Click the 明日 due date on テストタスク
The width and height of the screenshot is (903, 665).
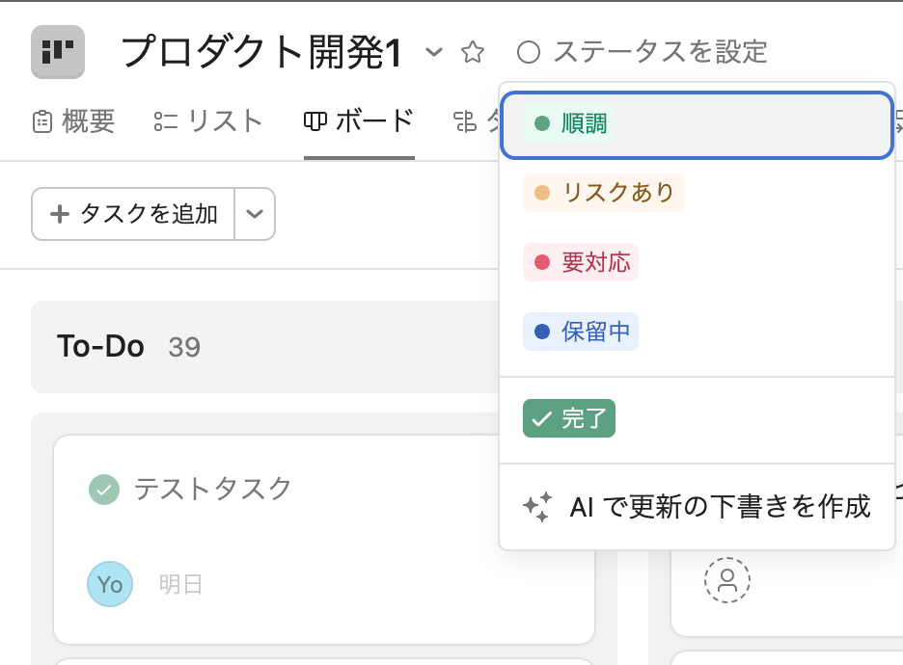coord(180,584)
